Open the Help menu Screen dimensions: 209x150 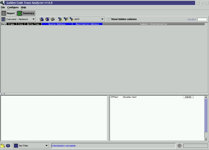point(23,7)
